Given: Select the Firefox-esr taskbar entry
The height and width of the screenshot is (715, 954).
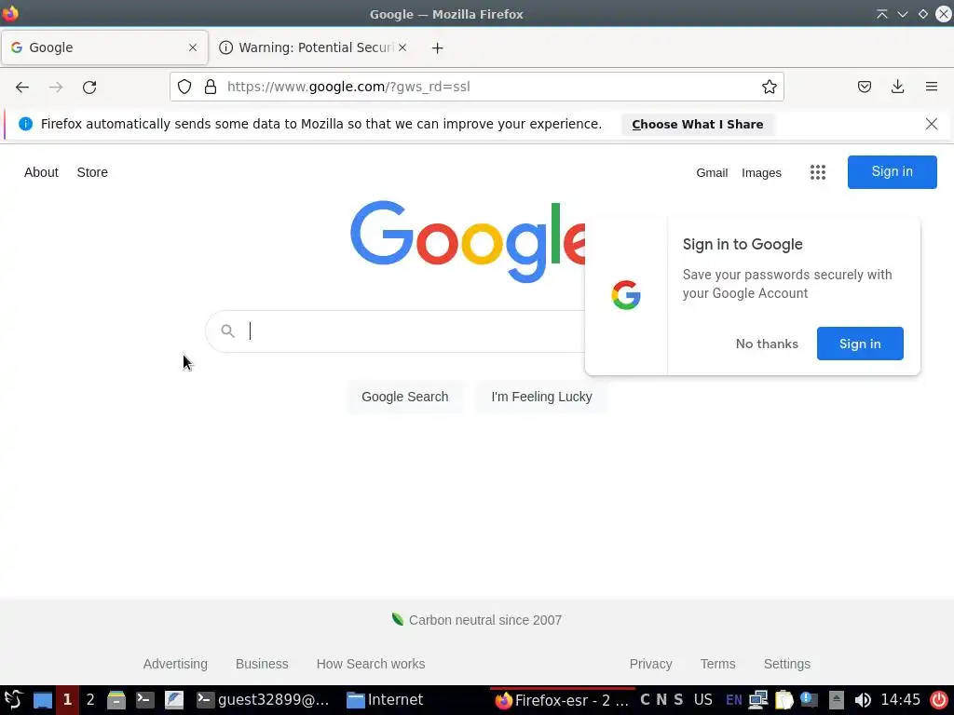Looking at the screenshot, I should coord(562,700).
